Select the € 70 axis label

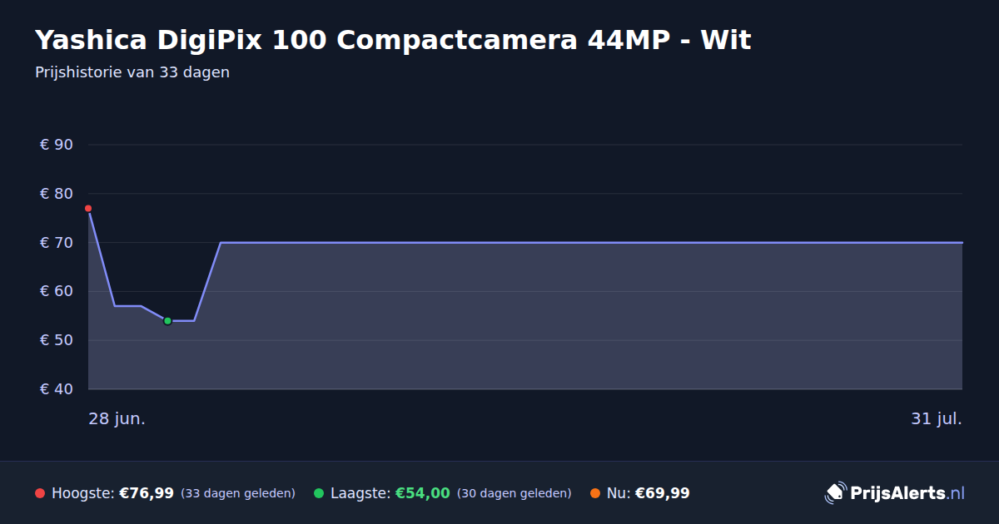[x=57, y=243]
